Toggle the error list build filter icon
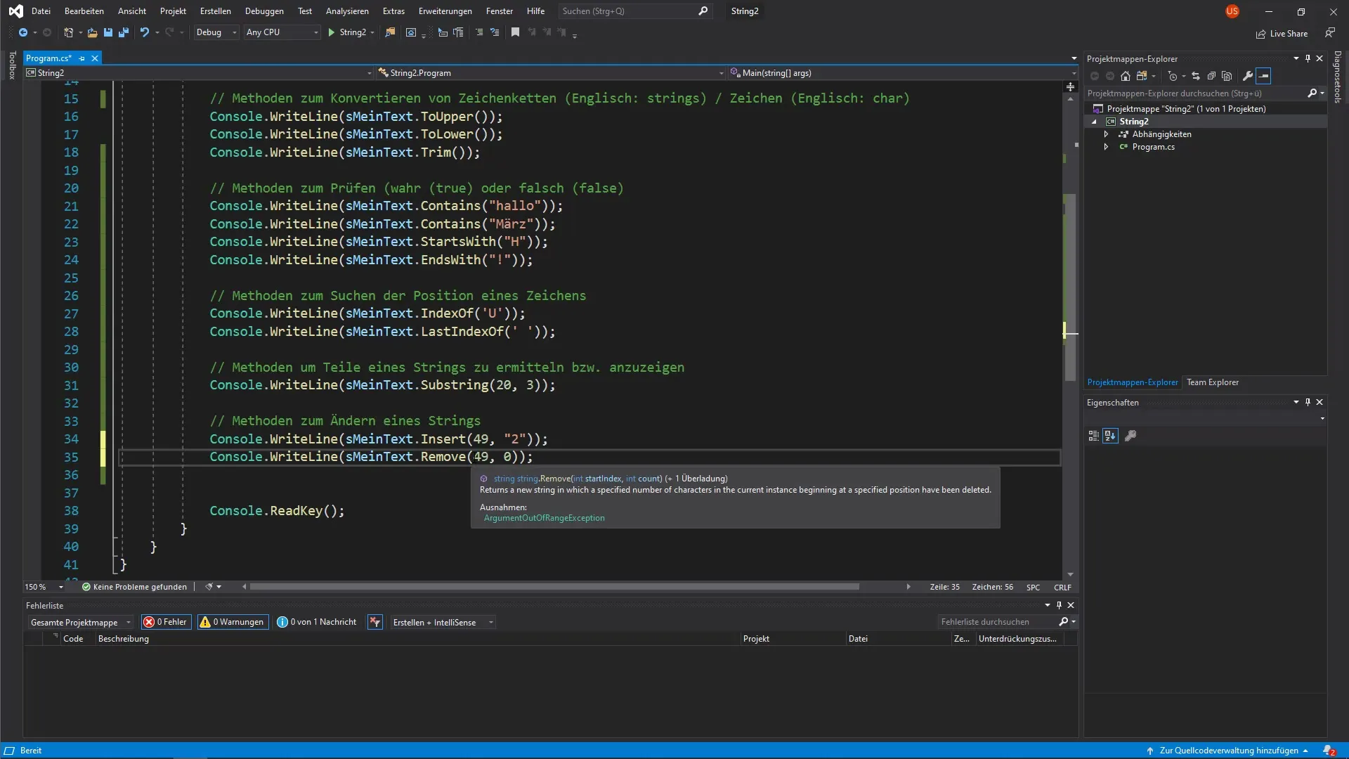Viewport: 1349px width, 759px height. (x=375, y=622)
